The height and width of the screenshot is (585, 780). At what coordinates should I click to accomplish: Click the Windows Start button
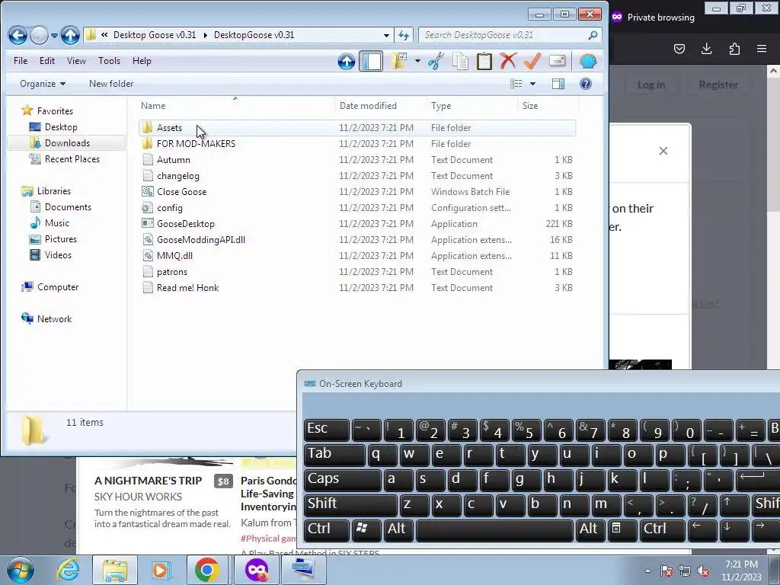pos(20,570)
